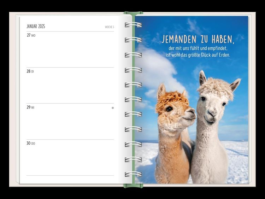Click the JEMANDEN ZU HABEN headline

coord(198,38)
